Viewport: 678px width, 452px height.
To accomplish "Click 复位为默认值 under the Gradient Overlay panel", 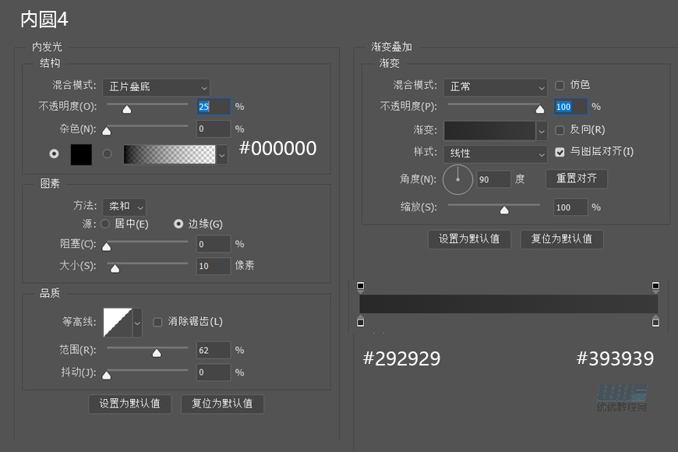I will coord(562,239).
